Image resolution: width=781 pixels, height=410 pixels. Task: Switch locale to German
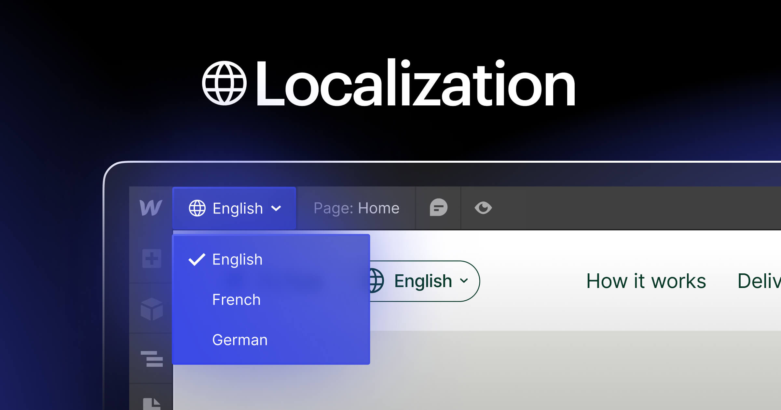tap(240, 340)
